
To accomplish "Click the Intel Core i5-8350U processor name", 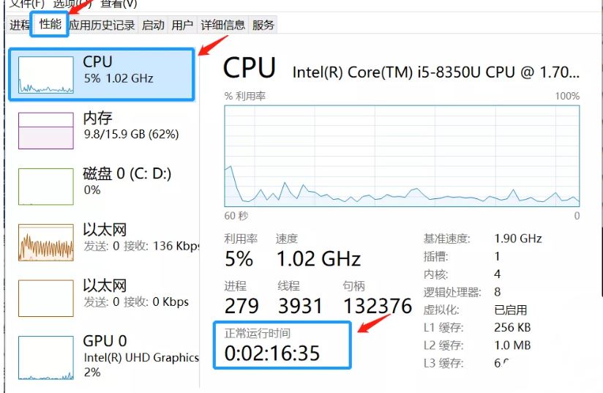I will point(435,72).
